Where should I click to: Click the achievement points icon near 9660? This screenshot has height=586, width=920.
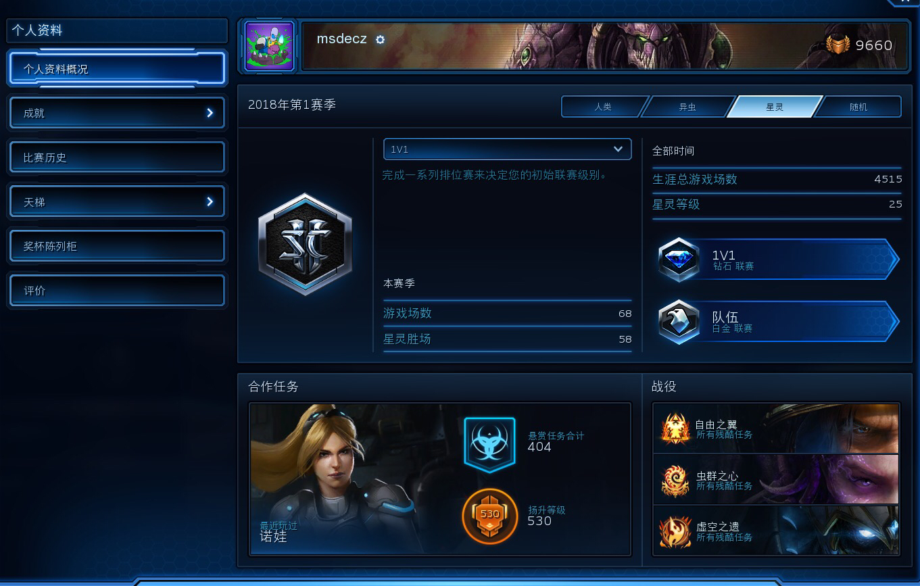(x=838, y=45)
